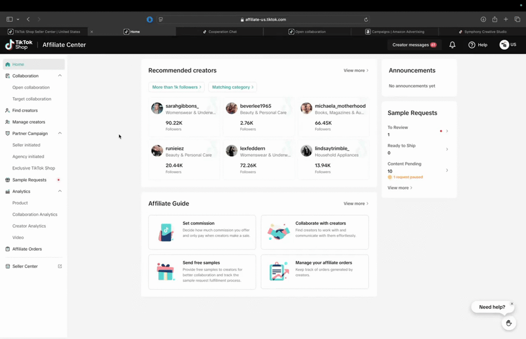Open the Video analytics sidebar item
This screenshot has width=526, height=339.
(18, 238)
